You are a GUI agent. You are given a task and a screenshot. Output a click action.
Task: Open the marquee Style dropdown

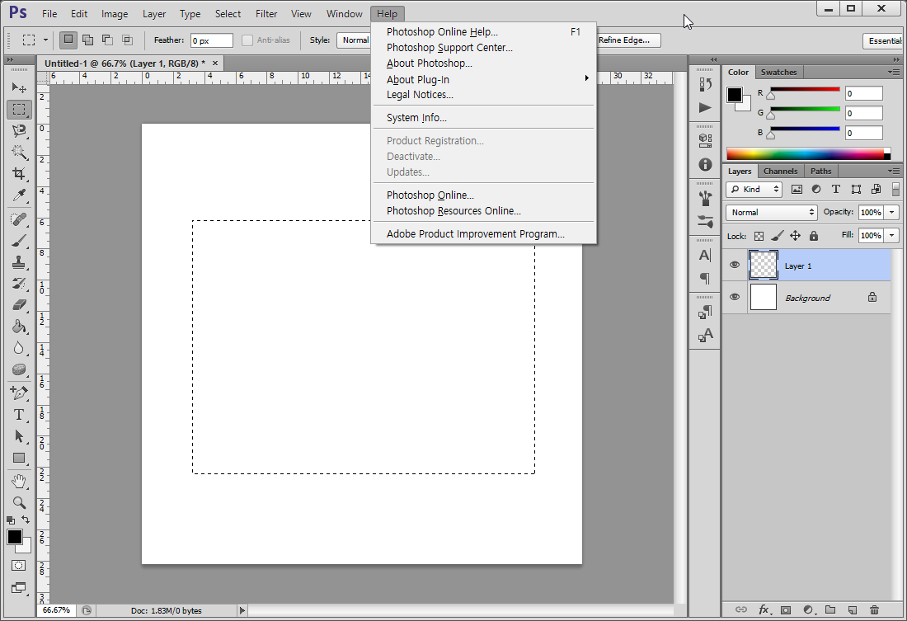354,40
